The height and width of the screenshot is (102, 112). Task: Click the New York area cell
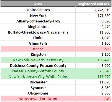[38, 16]
